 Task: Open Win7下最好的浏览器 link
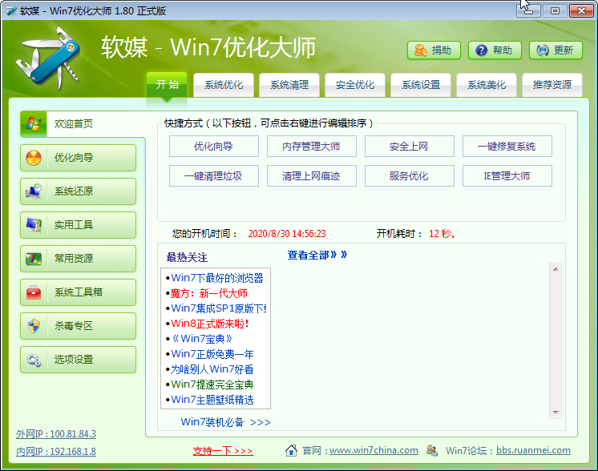(x=217, y=278)
